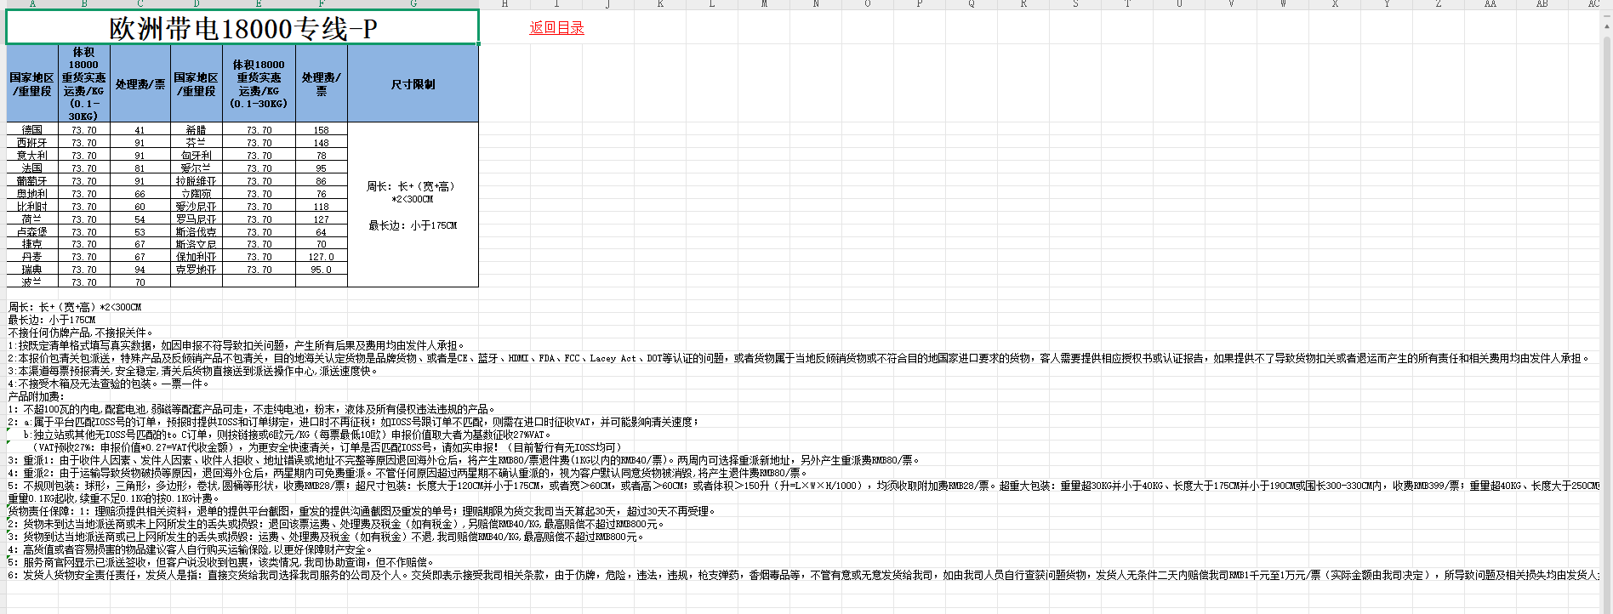Click handling fee 60 for 比利时
Screen dimensions: 1613x614
click(140, 207)
